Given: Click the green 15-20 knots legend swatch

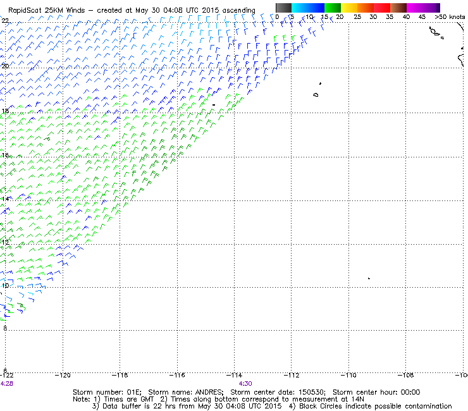Looking at the screenshot, I should [333, 8].
